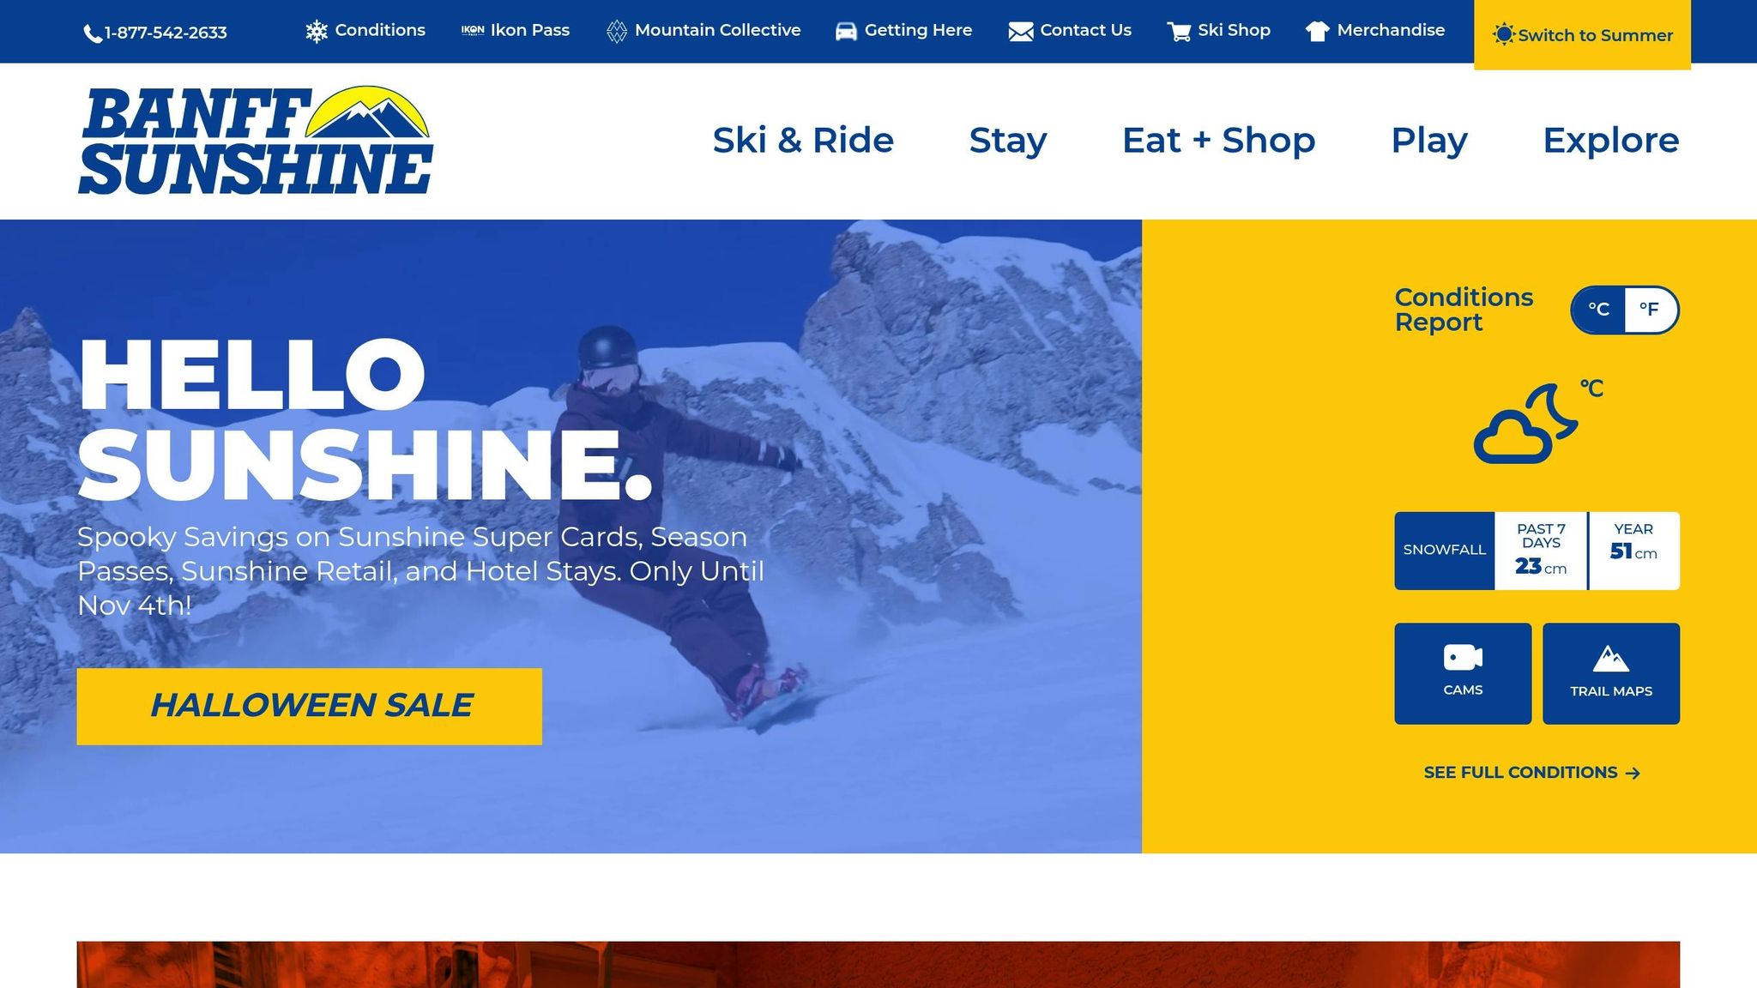Click the car icon for Getting Here
This screenshot has width=1757, height=988.
pyautogui.click(x=846, y=31)
